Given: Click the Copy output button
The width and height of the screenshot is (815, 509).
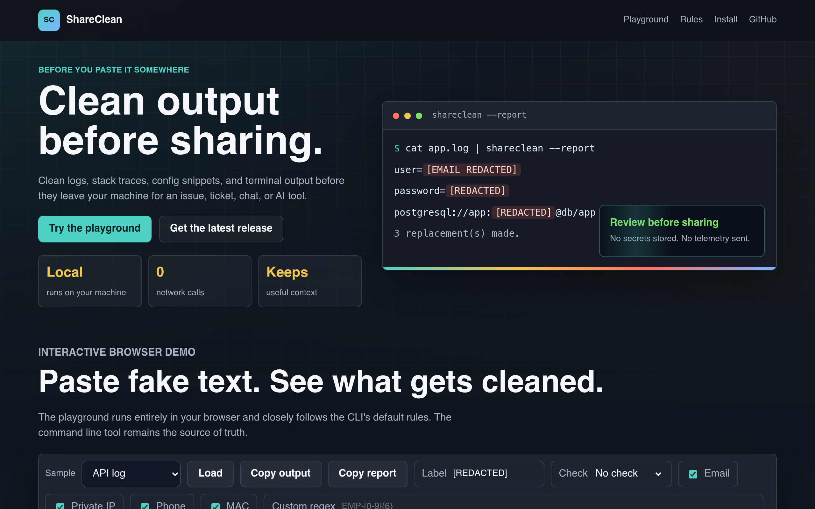Looking at the screenshot, I should [x=280, y=473].
